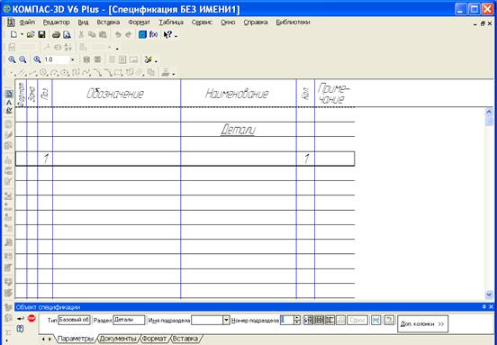This screenshot has height=345, width=497.
Task: Create a new document with New icon
Action: point(14,34)
